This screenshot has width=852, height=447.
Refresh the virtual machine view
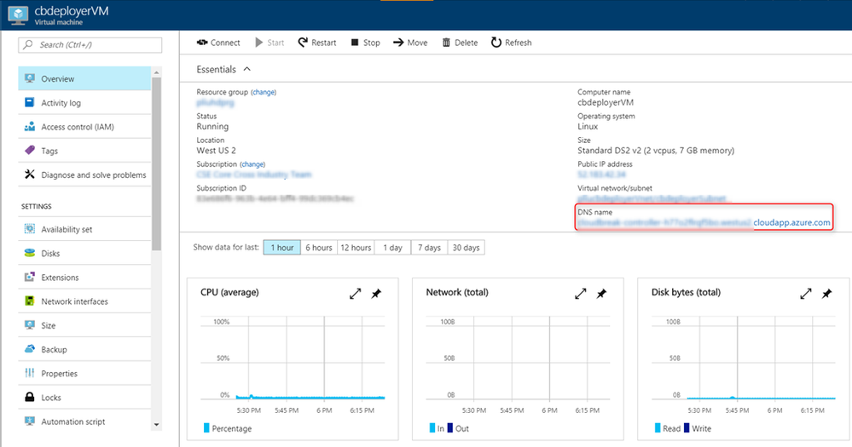tap(512, 43)
